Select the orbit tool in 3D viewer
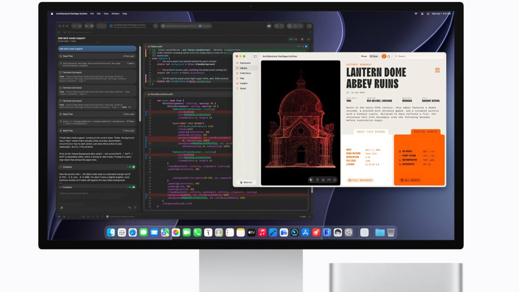Viewport: 519px width, 292px height. (323, 180)
